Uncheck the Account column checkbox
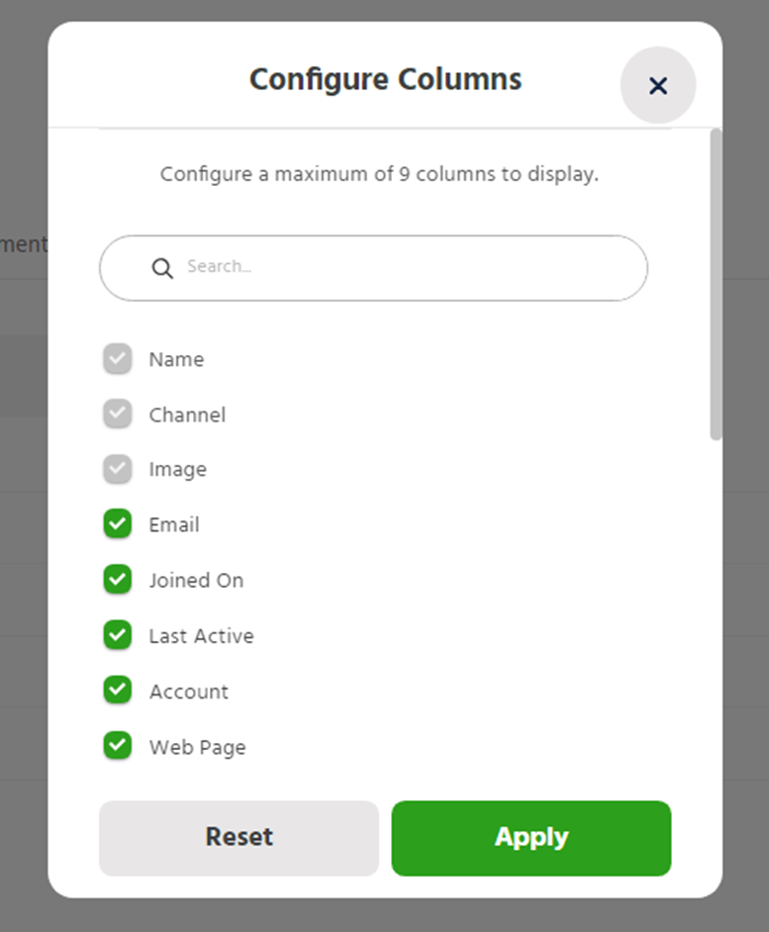 pyautogui.click(x=118, y=691)
